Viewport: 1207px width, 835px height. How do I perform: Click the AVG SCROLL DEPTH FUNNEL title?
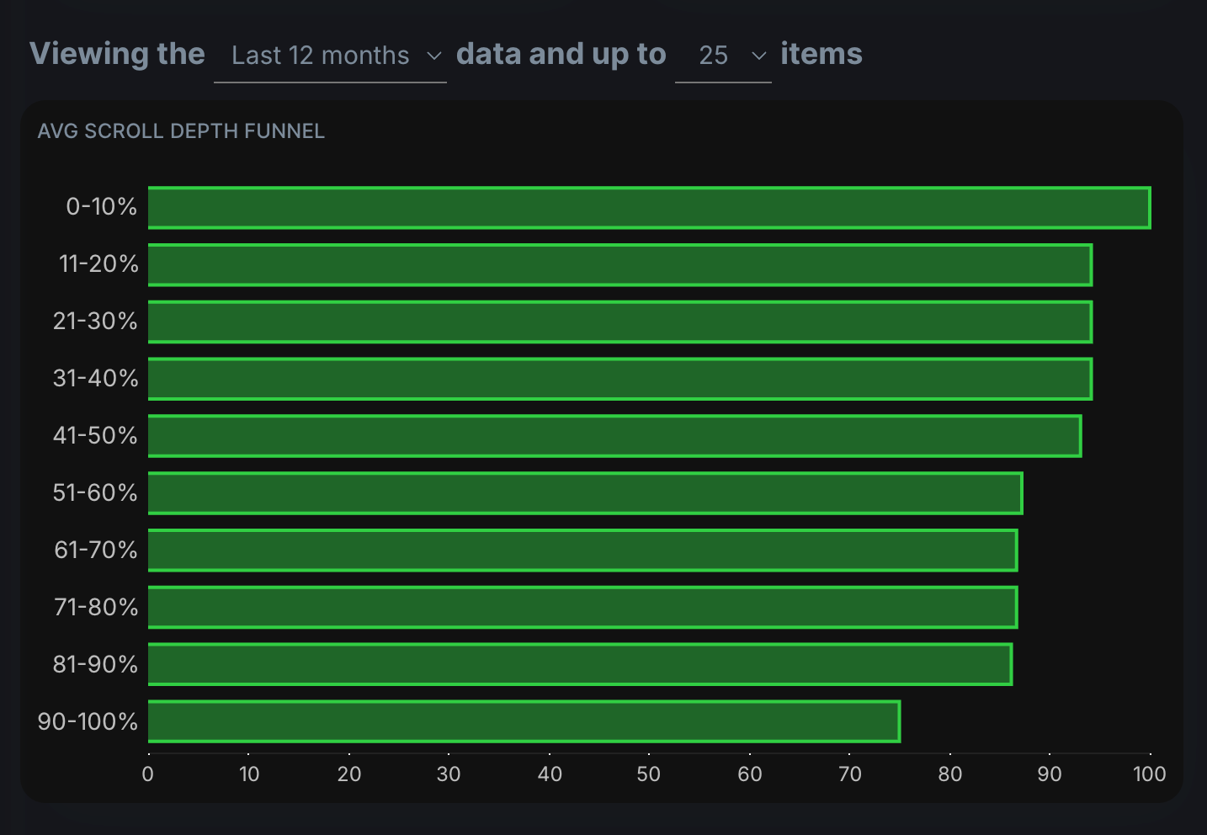click(x=181, y=131)
